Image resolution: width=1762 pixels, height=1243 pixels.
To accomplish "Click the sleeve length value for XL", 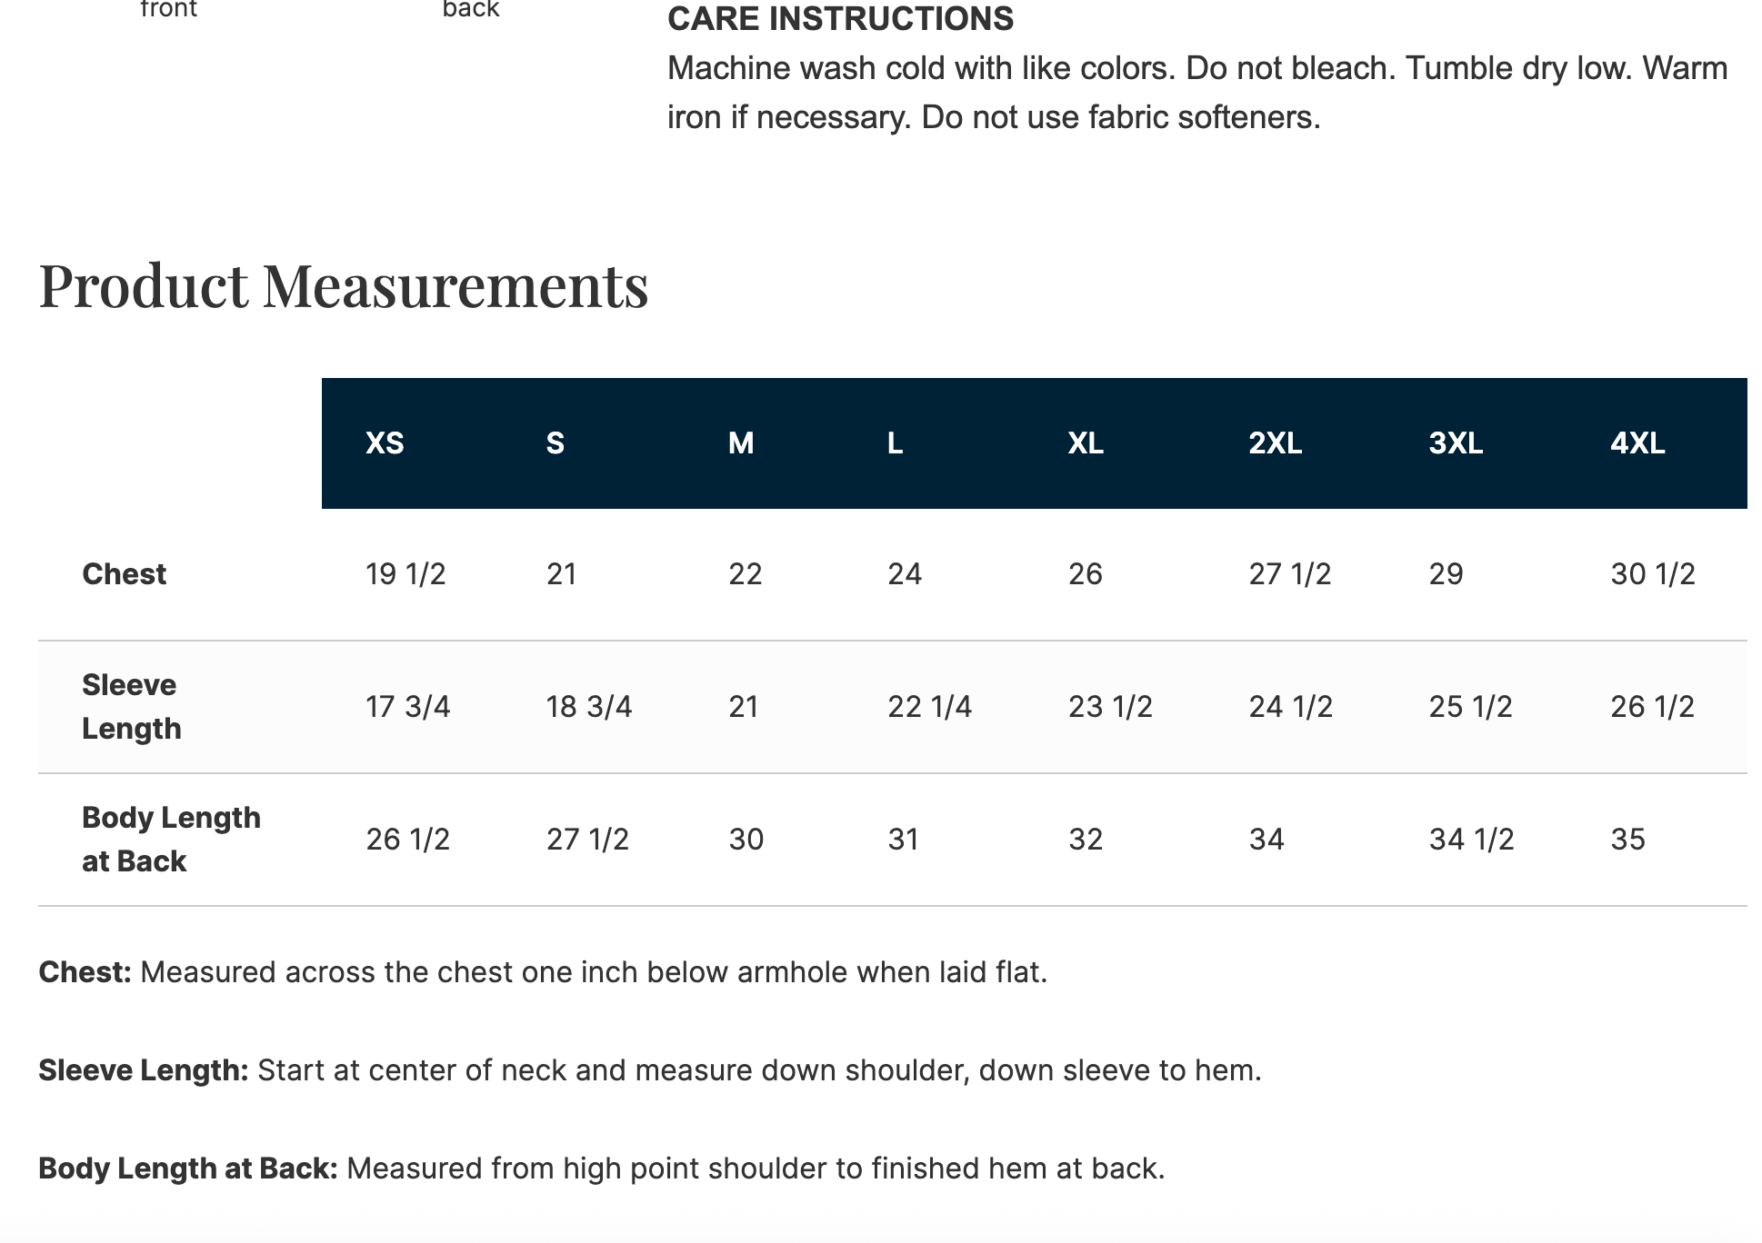I will pos(1110,707).
